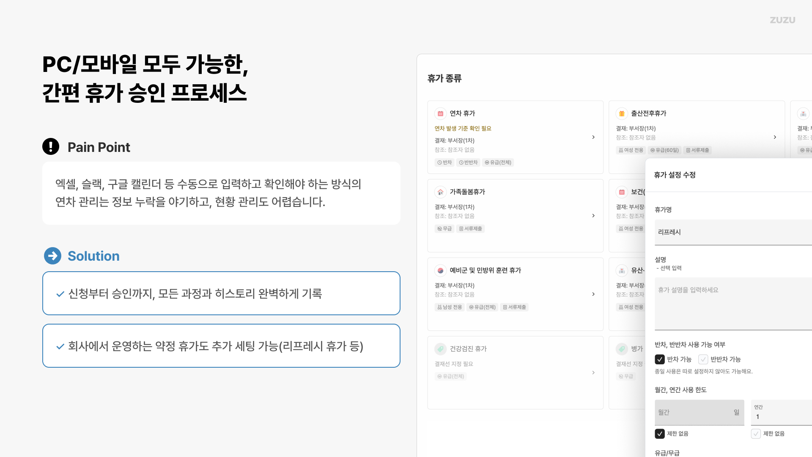Expand the 건강검진 휴가 card
This screenshot has width=812, height=457.
click(593, 372)
